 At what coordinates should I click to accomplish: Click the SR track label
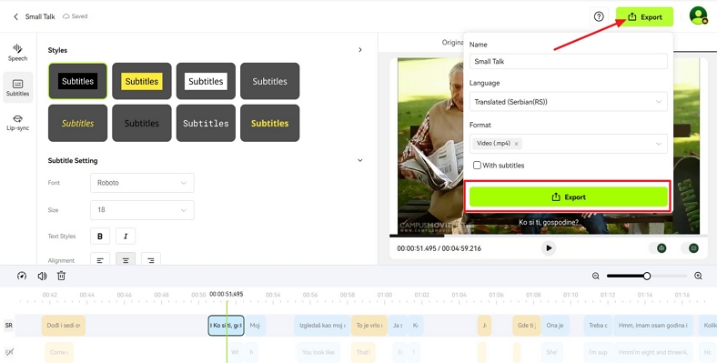[9, 326]
